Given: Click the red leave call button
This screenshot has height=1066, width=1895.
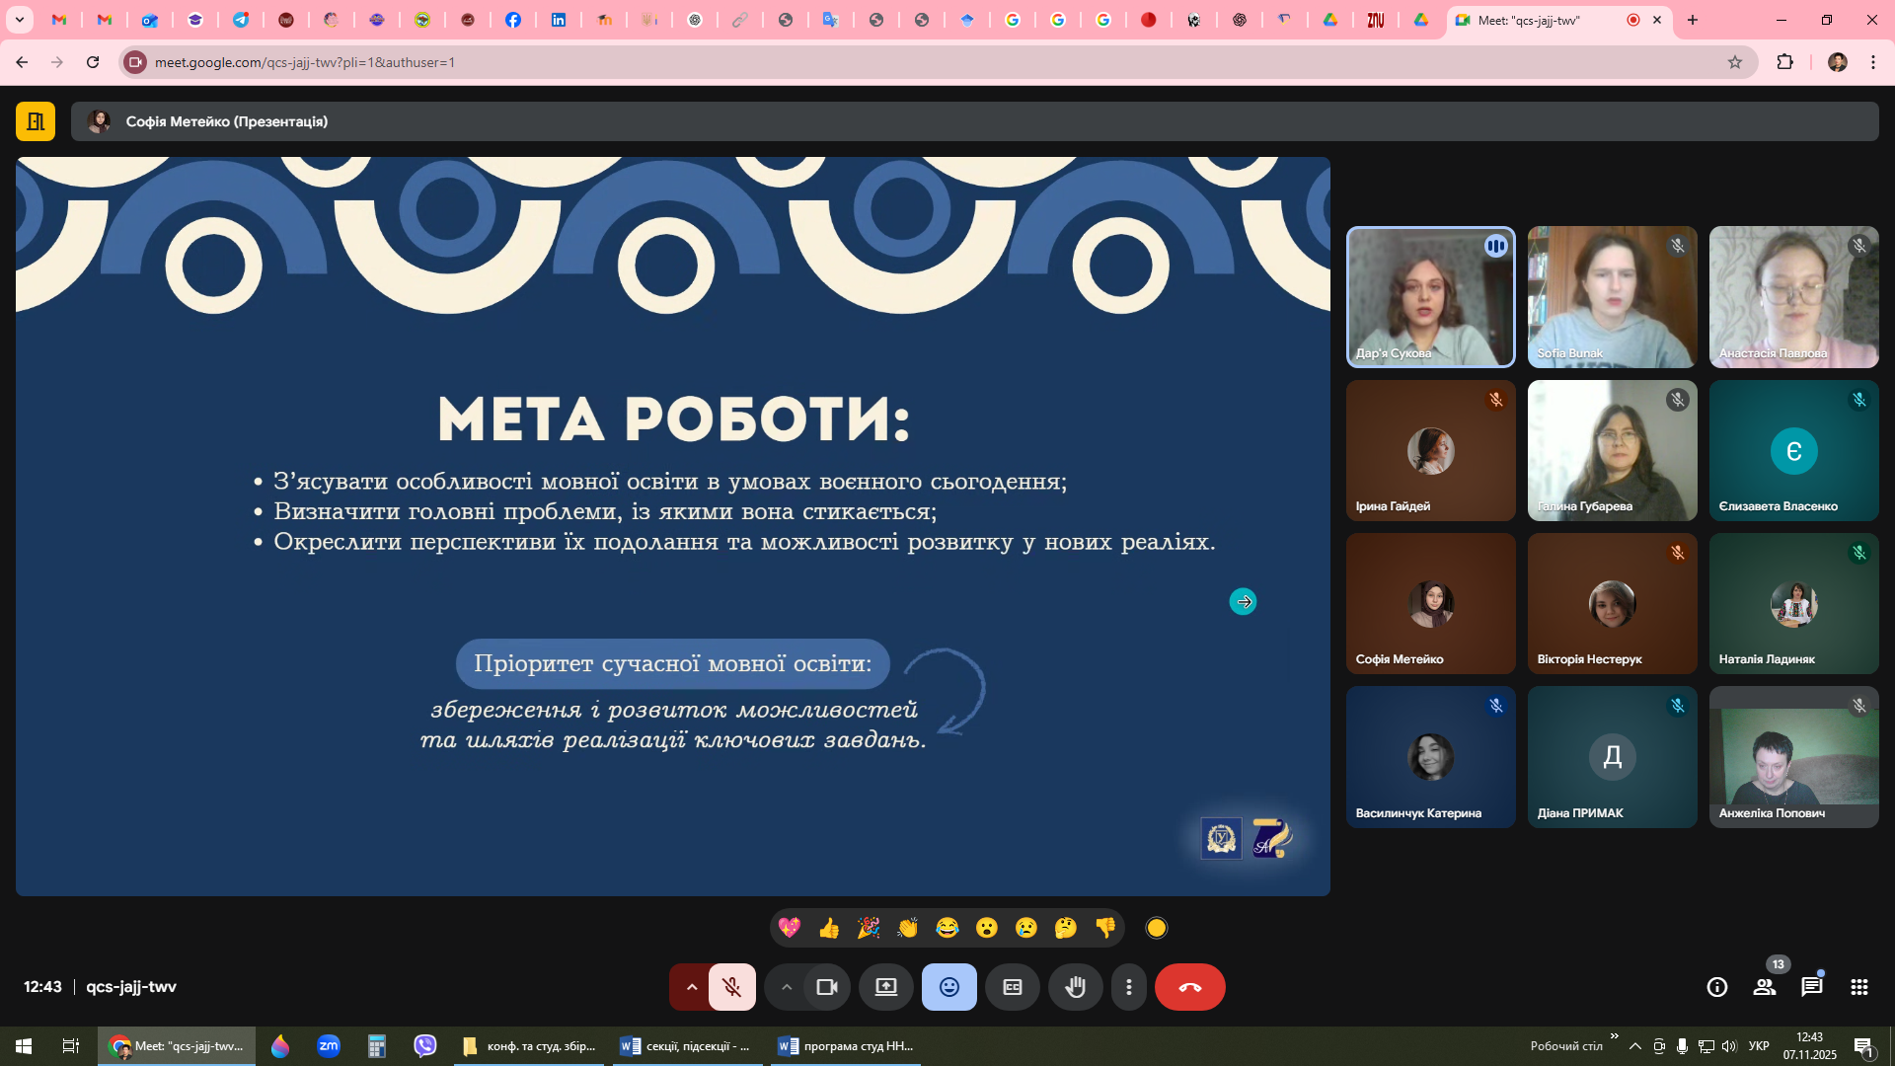Looking at the screenshot, I should point(1190,987).
